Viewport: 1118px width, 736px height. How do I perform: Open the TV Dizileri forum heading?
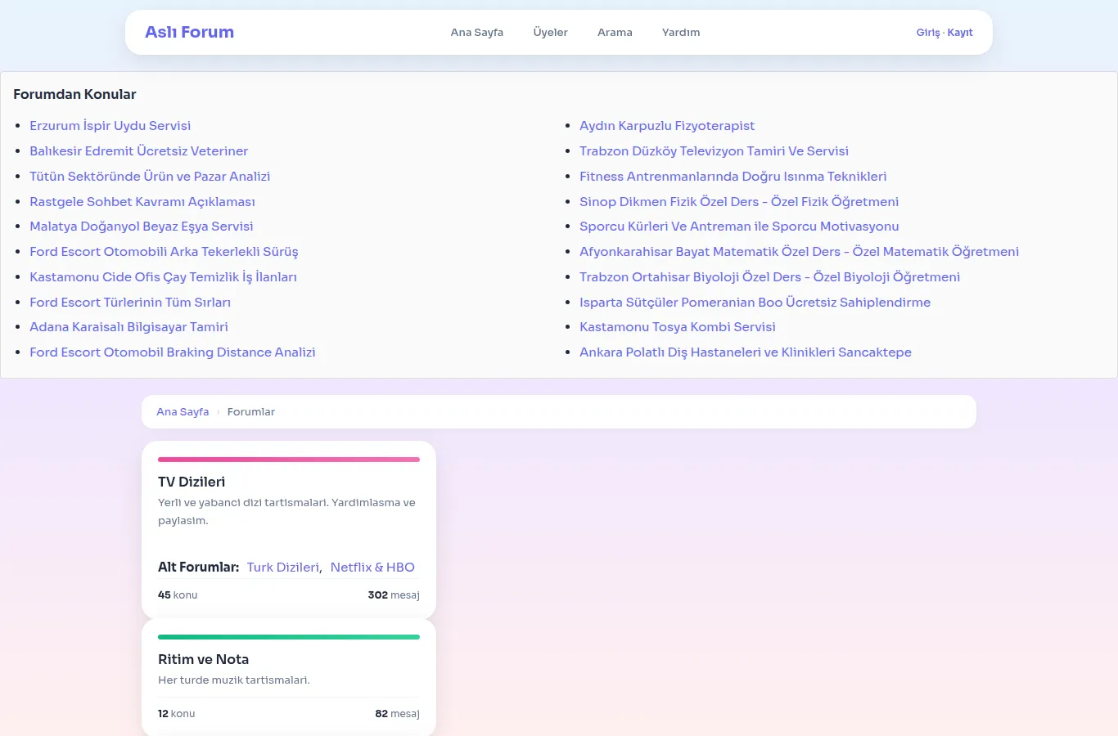tap(192, 482)
